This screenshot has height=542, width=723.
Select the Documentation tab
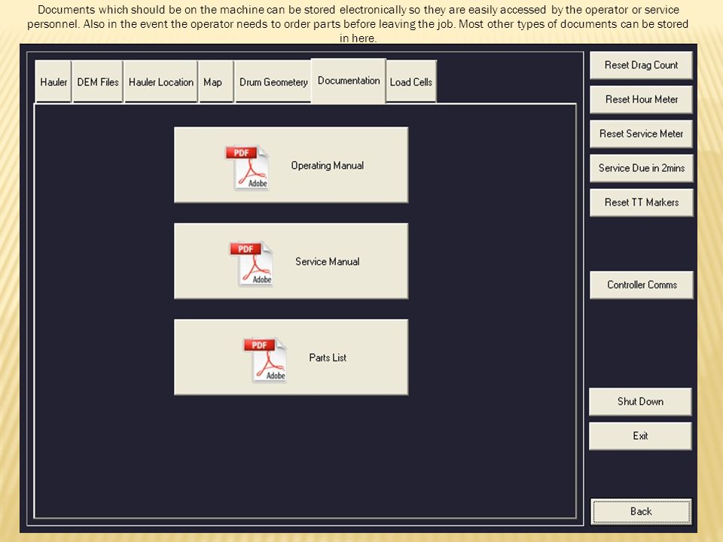[349, 81]
